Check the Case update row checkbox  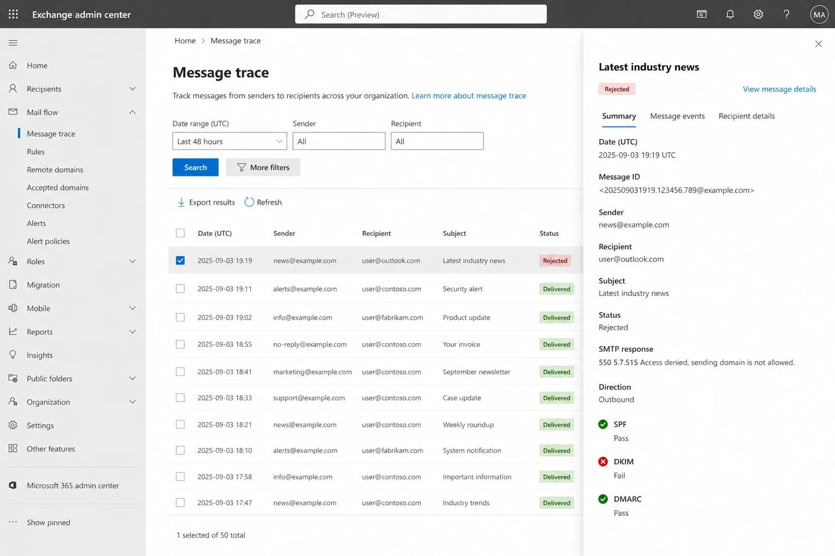point(180,397)
